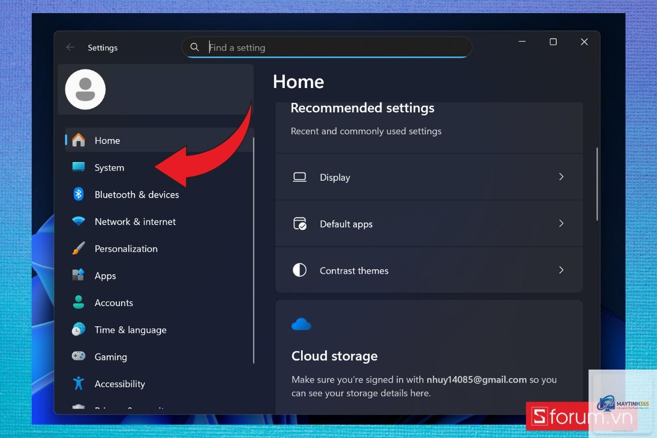The width and height of the screenshot is (657, 438).
Task: Open the Home page label
Action: pos(107,141)
